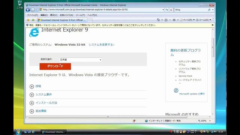Image resolution: width=240 pixels, height=135 pixels.
Task: Click the scroll down arrow
Action: (x=213, y=114)
